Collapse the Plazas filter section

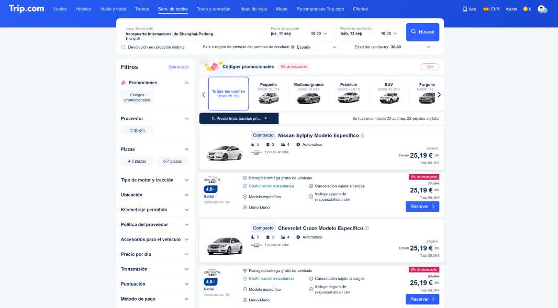click(186, 150)
